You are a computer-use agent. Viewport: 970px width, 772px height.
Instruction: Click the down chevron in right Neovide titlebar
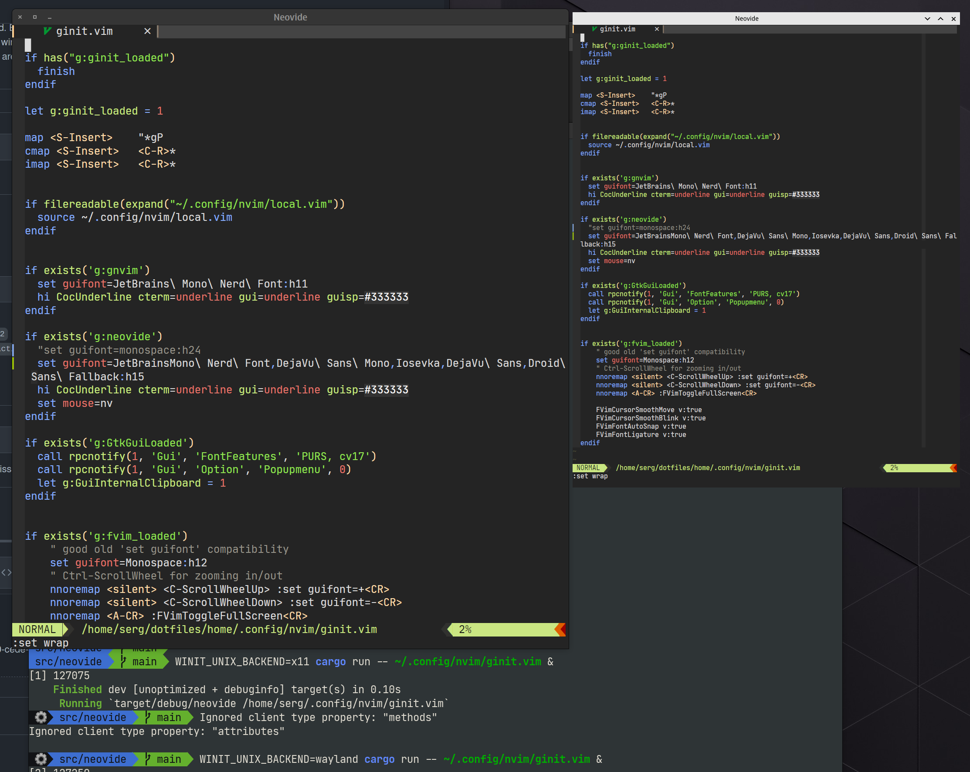[x=927, y=18]
